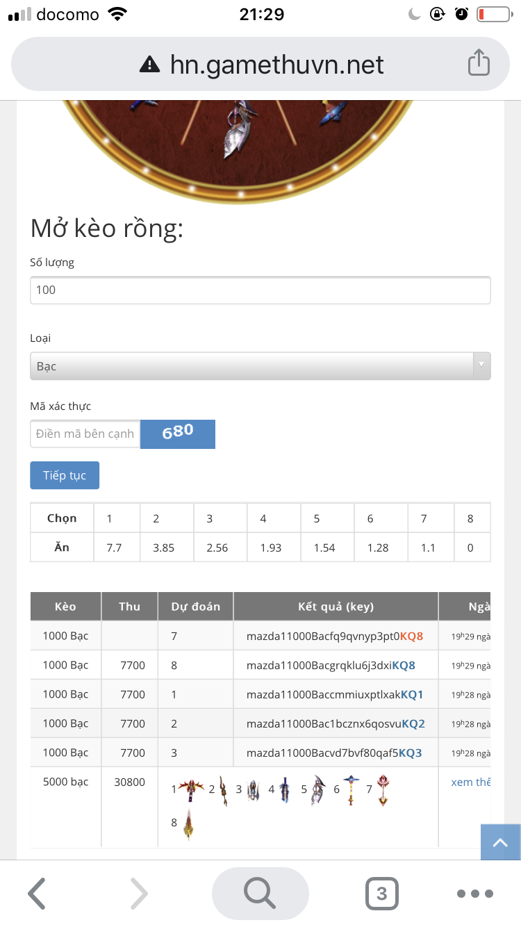Tap the browser forward arrow
The image size is (521, 927).
tap(139, 893)
